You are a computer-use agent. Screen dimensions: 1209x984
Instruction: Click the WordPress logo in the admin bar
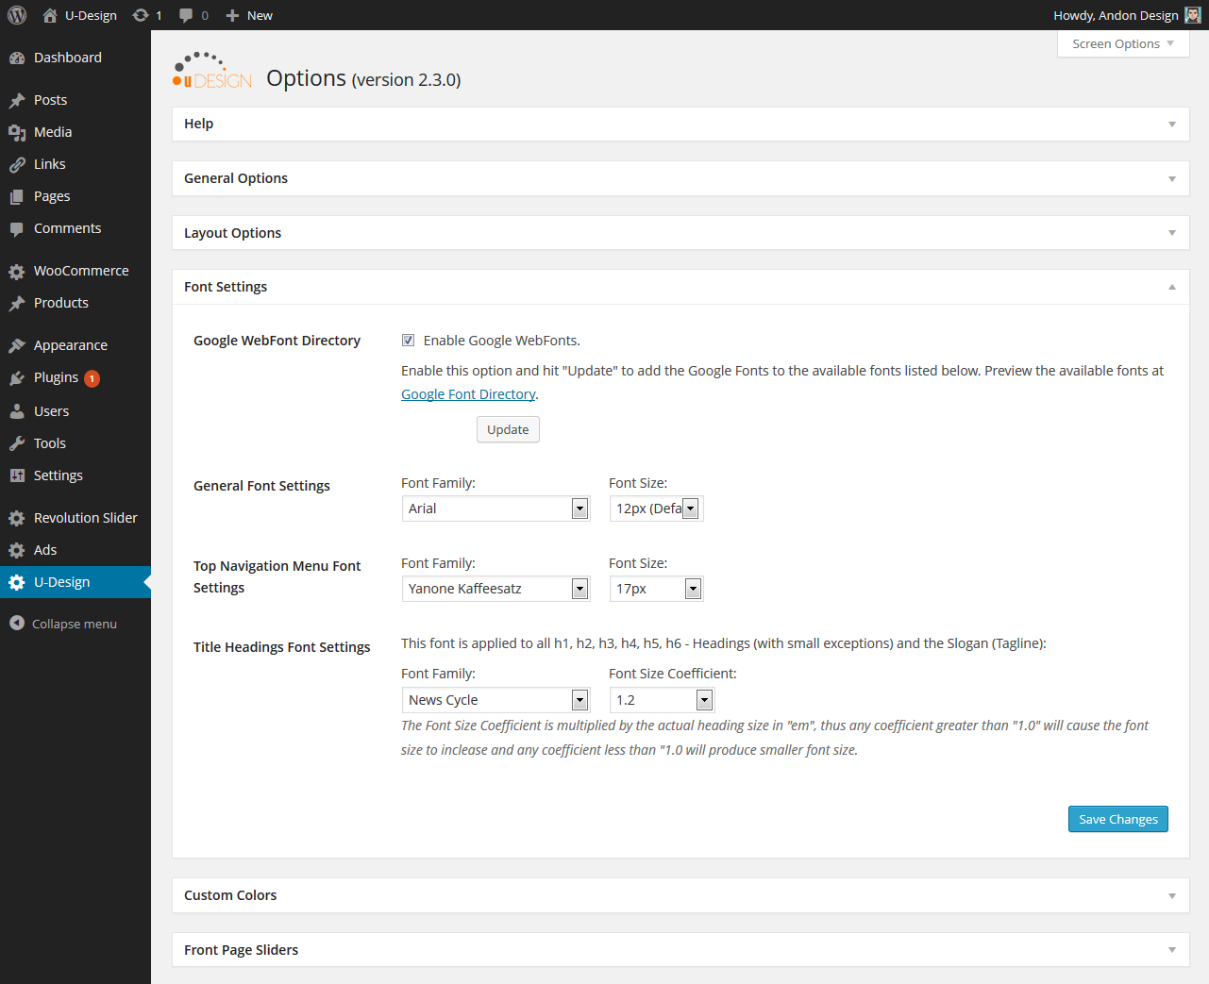point(16,15)
